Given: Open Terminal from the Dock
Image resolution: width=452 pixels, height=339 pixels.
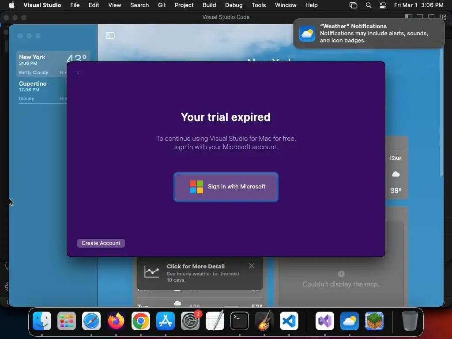Looking at the screenshot, I should [240, 321].
